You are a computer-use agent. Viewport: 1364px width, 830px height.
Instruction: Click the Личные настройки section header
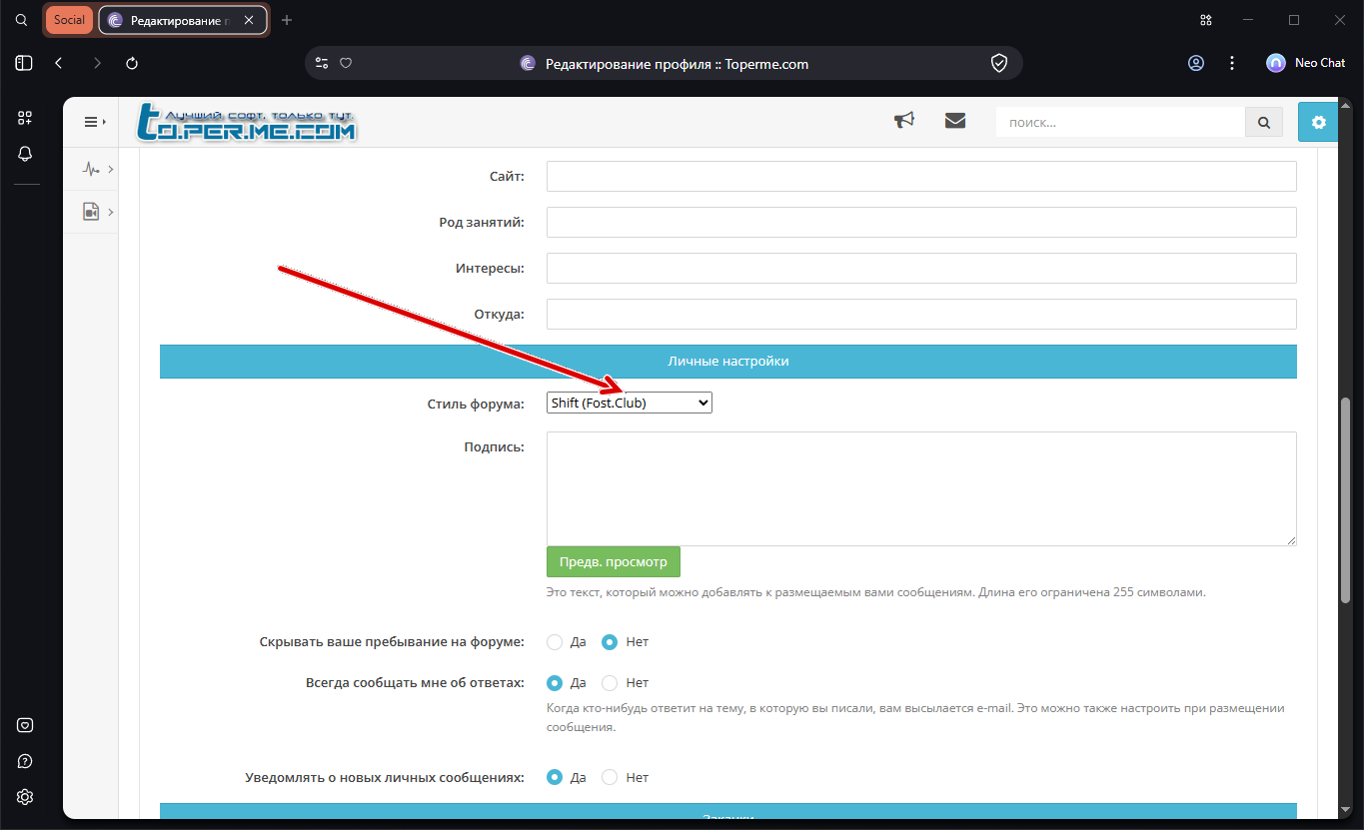tap(728, 362)
